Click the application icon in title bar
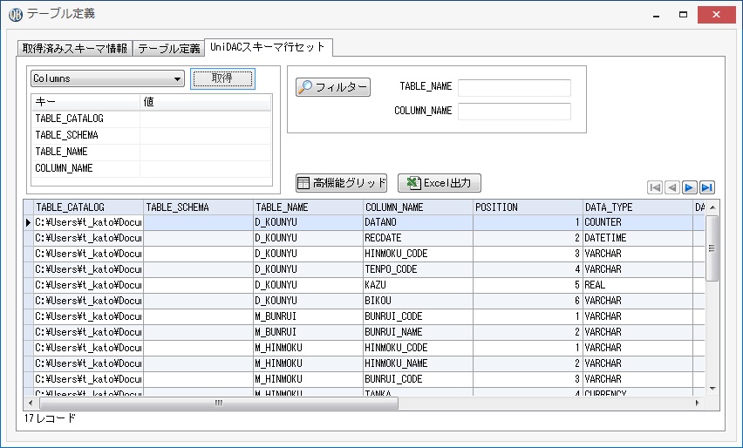The width and height of the screenshot is (743, 448). point(15,15)
